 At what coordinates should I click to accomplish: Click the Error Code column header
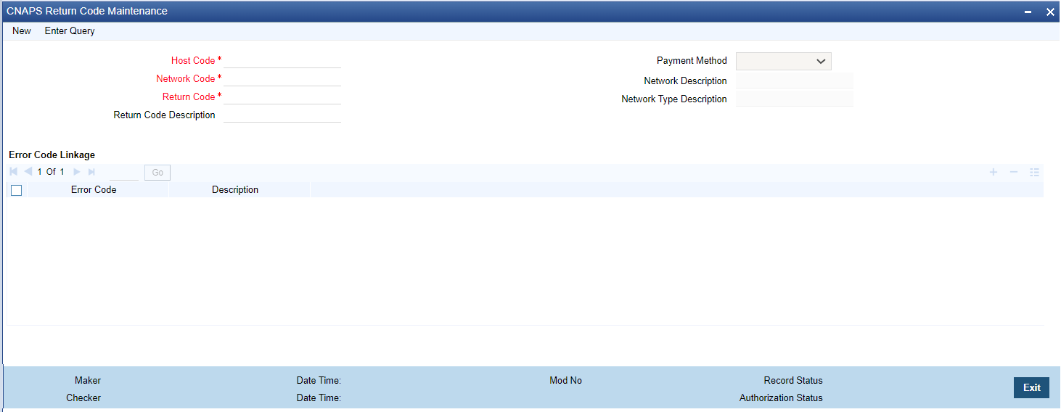tap(94, 190)
